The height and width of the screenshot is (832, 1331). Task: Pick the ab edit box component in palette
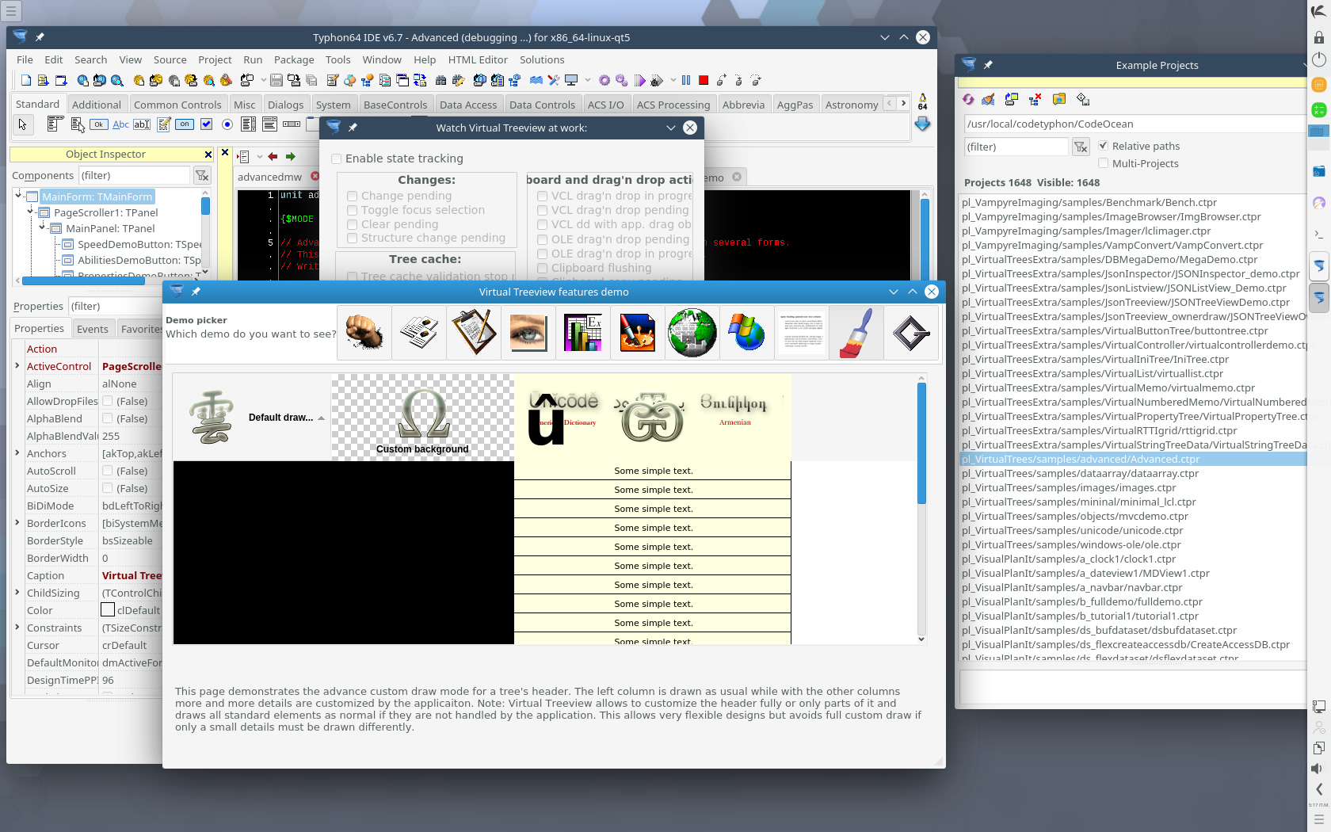click(142, 124)
